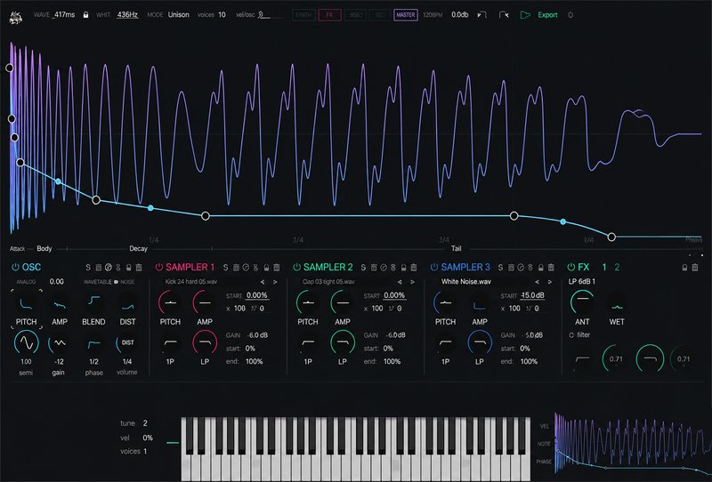Click the Tail section label under waveform

click(x=456, y=249)
